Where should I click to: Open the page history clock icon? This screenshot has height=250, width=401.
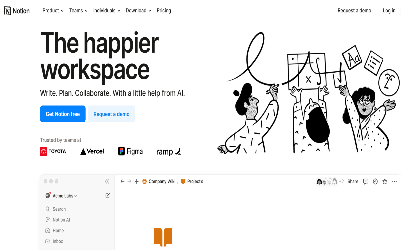[x=375, y=181]
